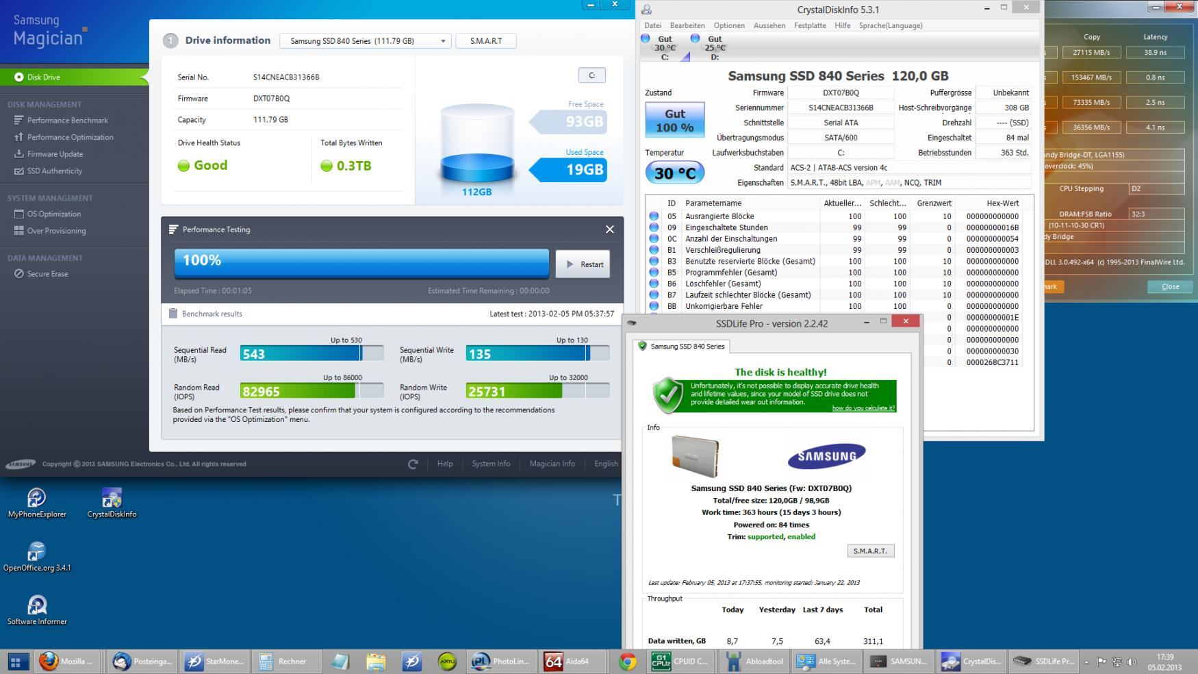Screen dimensions: 1198x674
Task: Click the DXT07B0Q firmware field in CrystalDiskInfo
Action: pos(841,92)
